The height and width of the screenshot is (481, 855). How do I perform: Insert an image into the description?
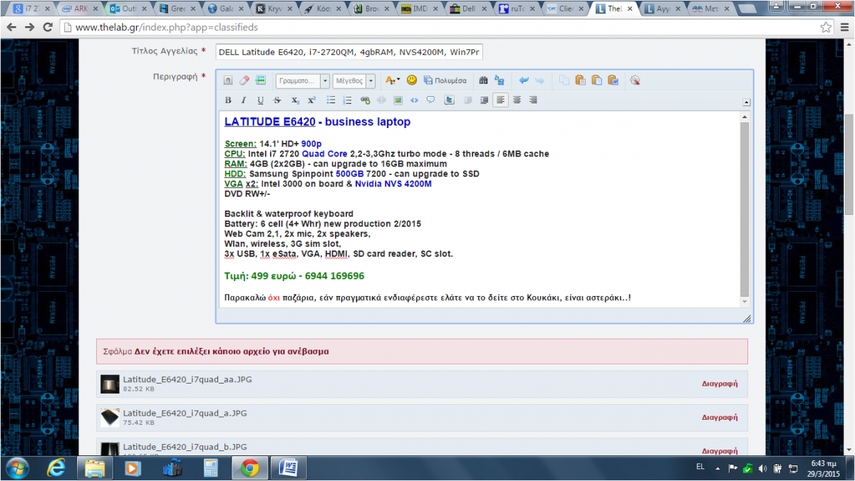tap(398, 100)
